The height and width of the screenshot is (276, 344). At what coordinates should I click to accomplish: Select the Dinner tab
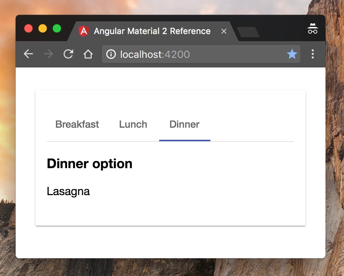184,125
